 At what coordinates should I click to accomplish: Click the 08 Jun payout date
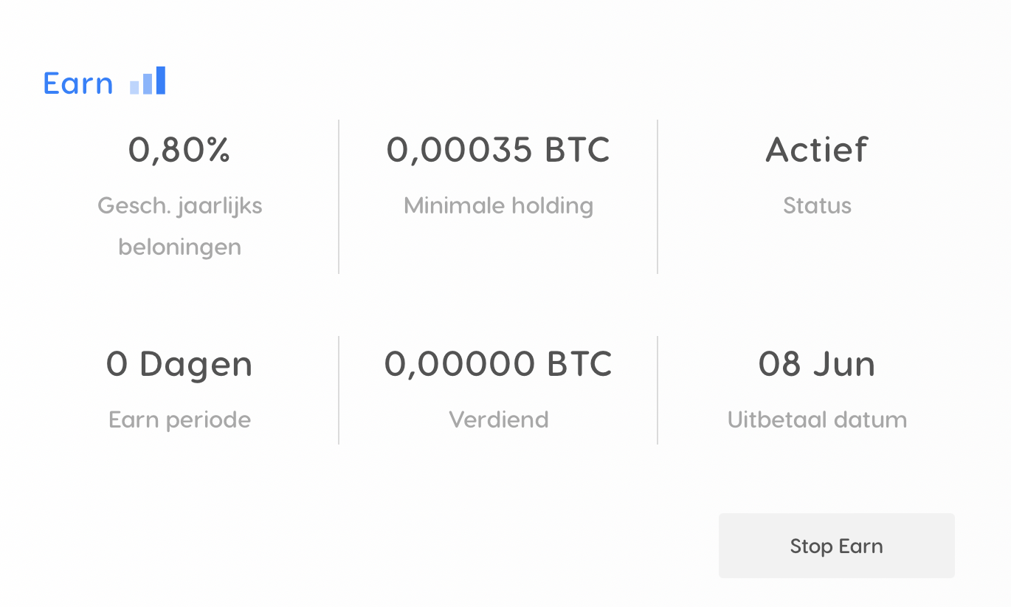pyautogui.click(x=817, y=364)
